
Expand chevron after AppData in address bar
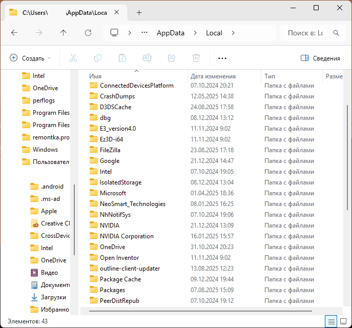[195, 33]
